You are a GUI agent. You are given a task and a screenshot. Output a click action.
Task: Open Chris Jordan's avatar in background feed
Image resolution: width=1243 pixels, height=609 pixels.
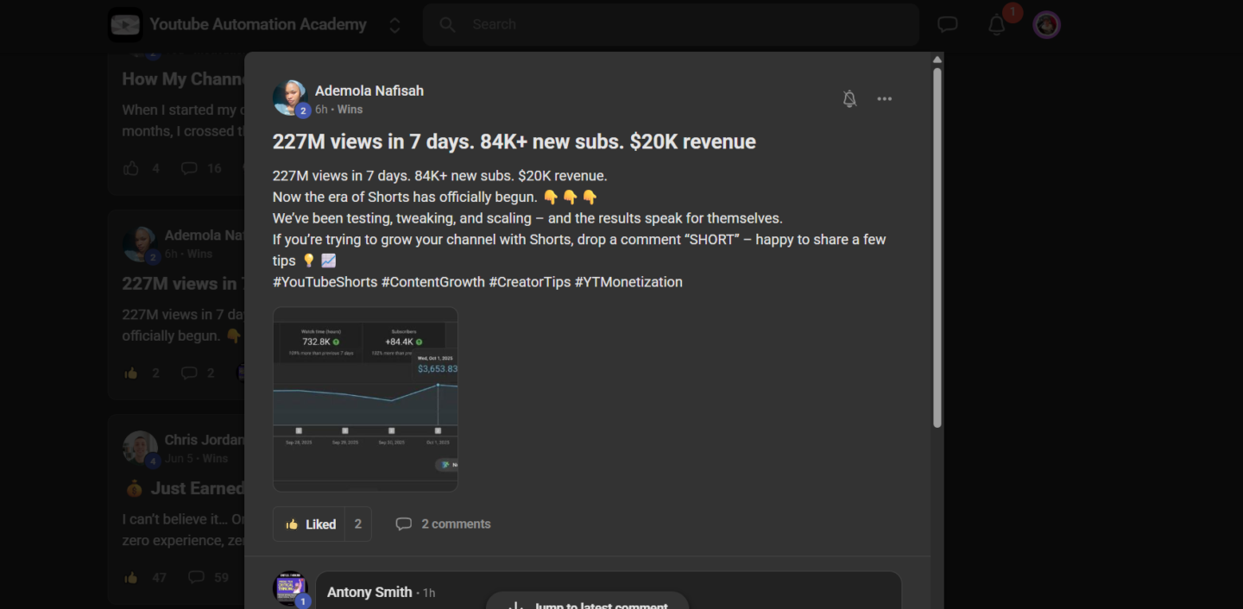(140, 449)
